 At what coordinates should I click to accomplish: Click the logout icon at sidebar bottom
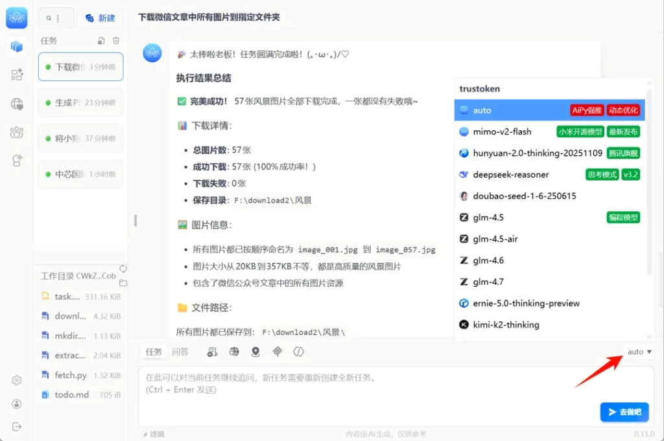[17, 426]
